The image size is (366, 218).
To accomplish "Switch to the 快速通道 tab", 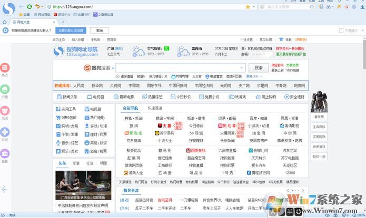I will pos(155,108).
